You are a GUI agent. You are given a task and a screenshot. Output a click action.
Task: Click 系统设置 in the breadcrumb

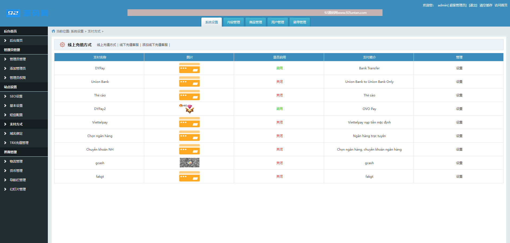point(77,31)
